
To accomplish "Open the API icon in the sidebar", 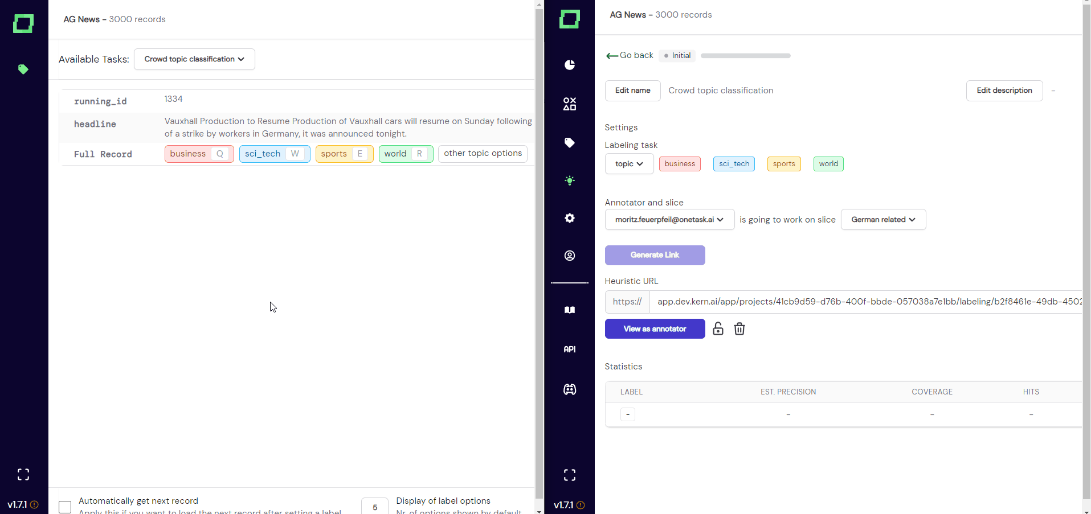I will [x=569, y=349].
